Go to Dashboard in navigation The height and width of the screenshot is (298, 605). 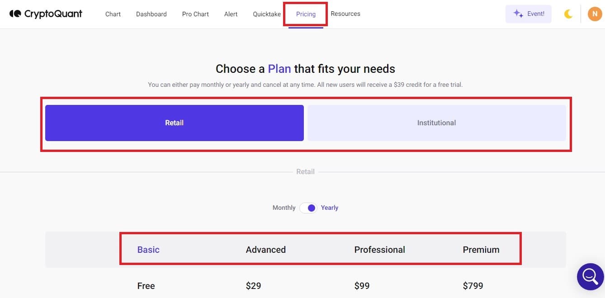coord(151,14)
